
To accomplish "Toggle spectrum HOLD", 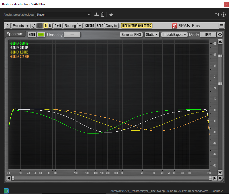I will 32,35.
